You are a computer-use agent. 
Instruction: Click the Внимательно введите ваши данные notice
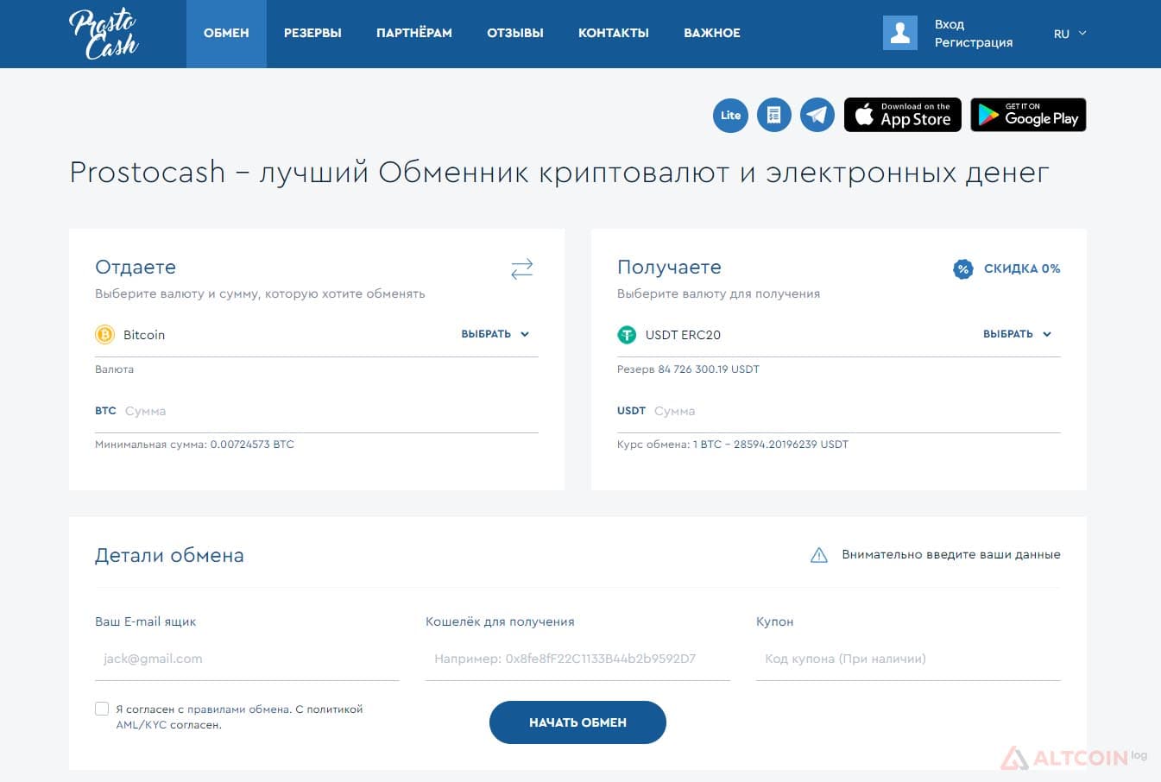coord(951,555)
